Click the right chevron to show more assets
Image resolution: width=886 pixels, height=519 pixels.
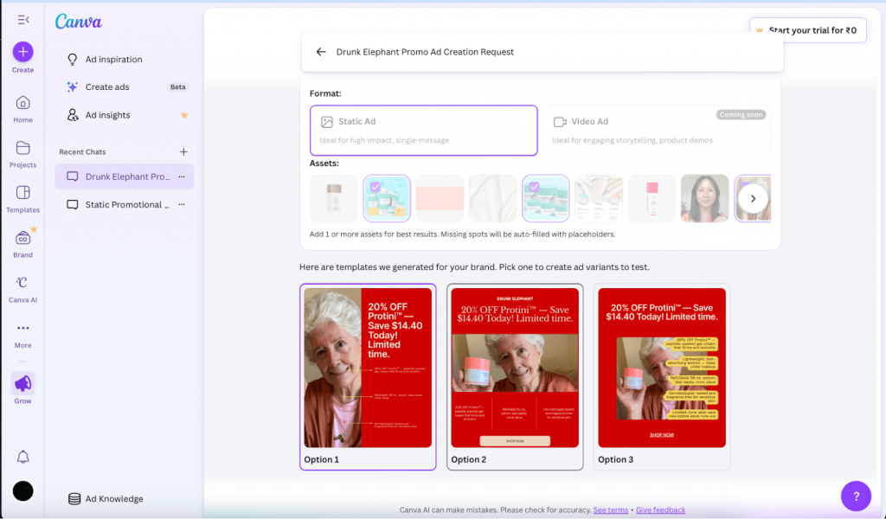(753, 198)
